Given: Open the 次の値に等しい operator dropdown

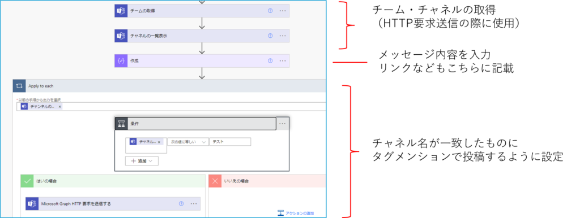Looking at the screenshot, I should (x=188, y=142).
